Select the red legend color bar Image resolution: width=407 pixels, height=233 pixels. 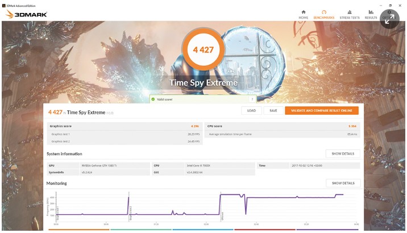265,230
